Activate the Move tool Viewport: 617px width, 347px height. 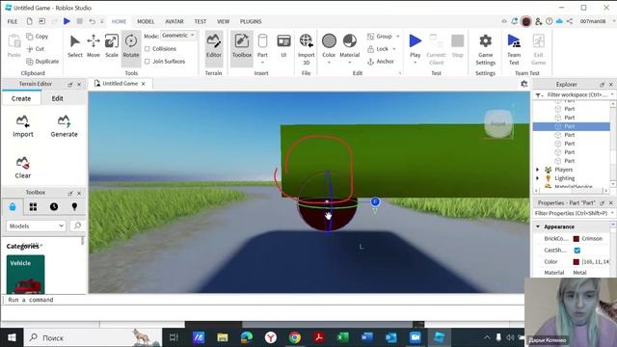pos(94,46)
